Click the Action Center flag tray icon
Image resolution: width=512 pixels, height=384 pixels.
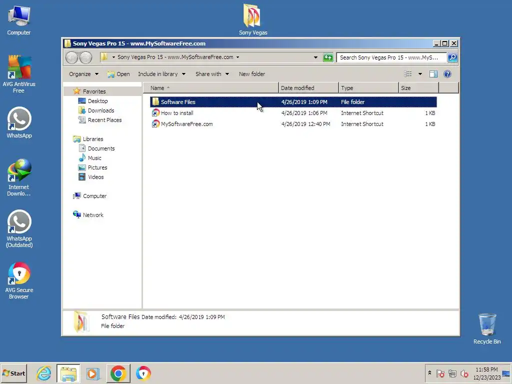(440, 373)
